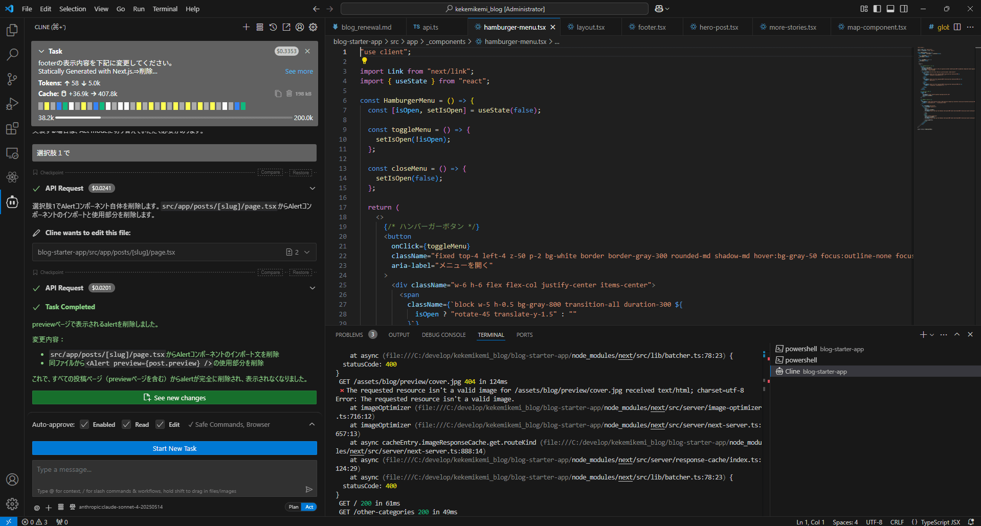Switch Cline to Act mode
Viewport: 981px width, 526px height.
(x=309, y=507)
